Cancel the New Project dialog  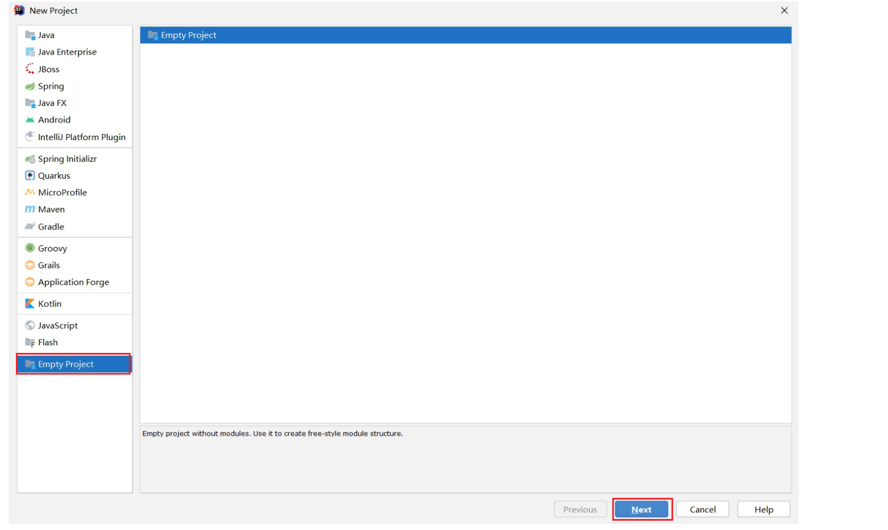pos(703,510)
